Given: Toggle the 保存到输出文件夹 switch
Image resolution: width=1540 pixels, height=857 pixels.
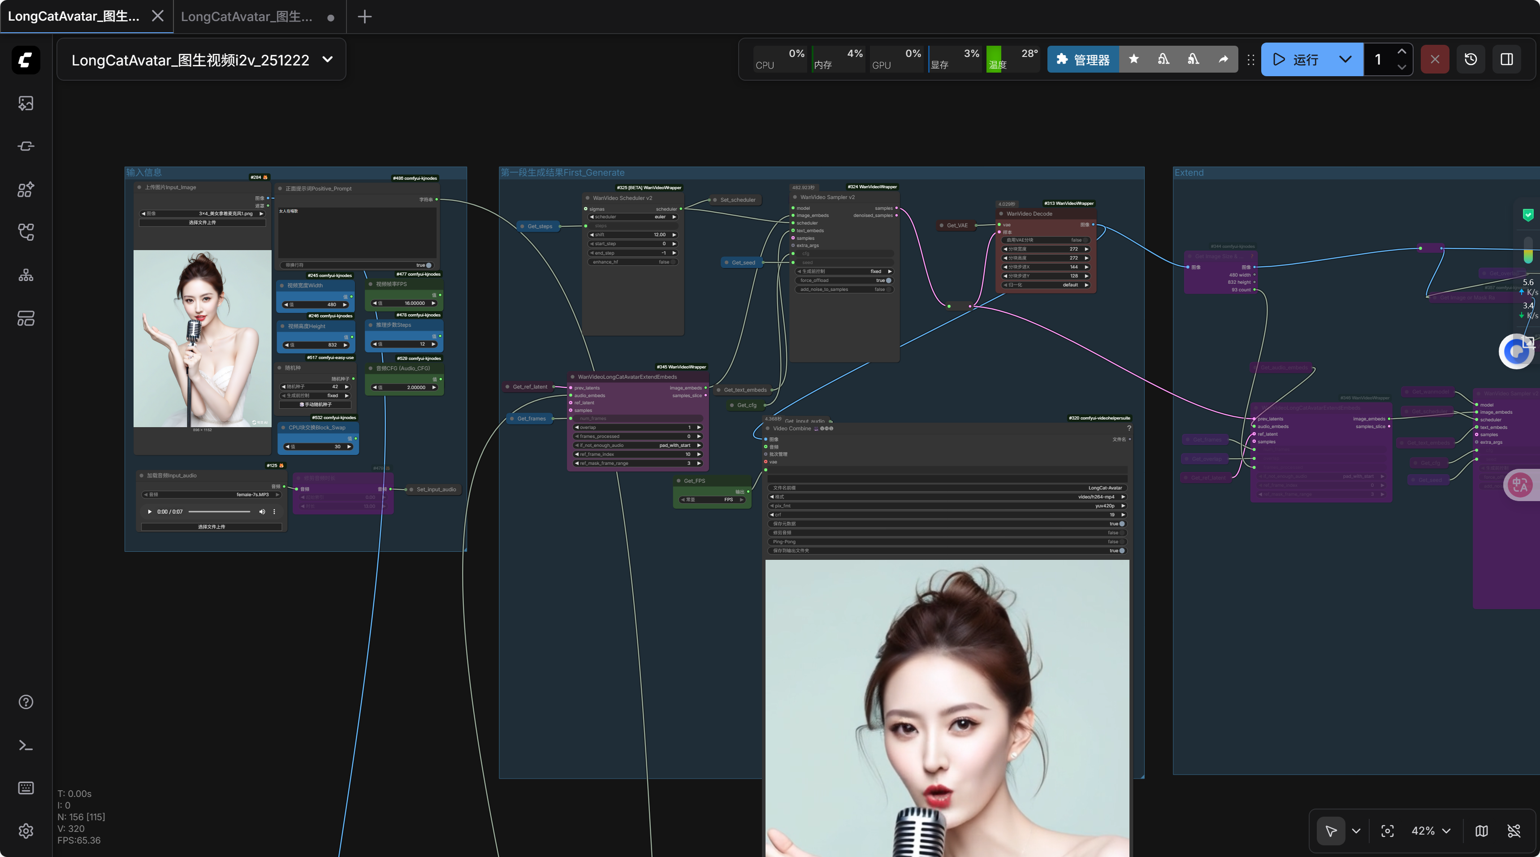Looking at the screenshot, I should [x=1121, y=551].
